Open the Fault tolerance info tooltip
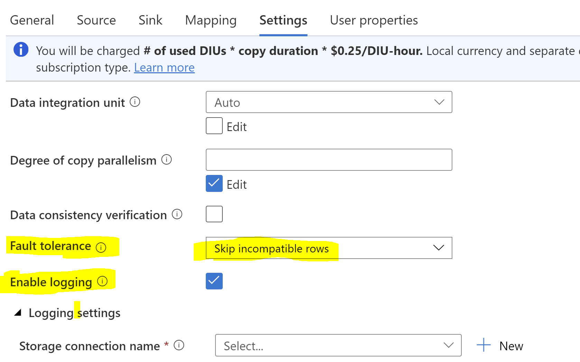Image resolution: width=580 pixels, height=362 pixels. [x=101, y=248]
